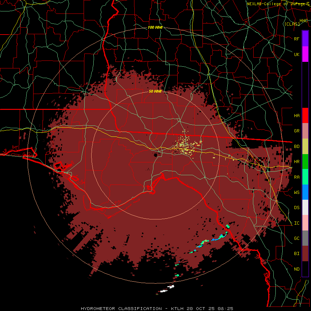Click the 'GC' legend label

point(297,238)
